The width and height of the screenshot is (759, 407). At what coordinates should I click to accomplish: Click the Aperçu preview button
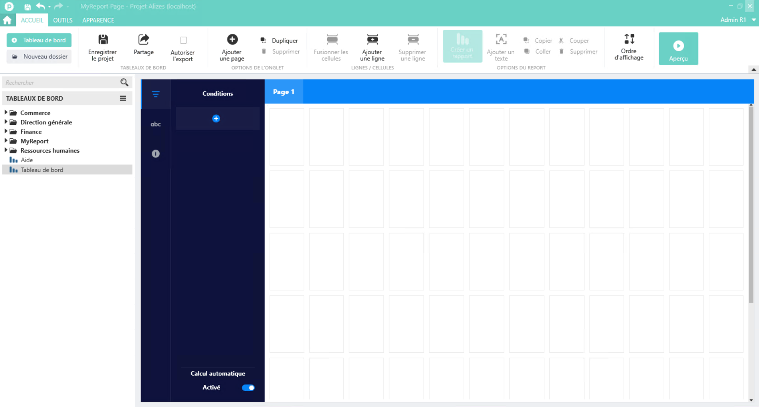pyautogui.click(x=678, y=48)
